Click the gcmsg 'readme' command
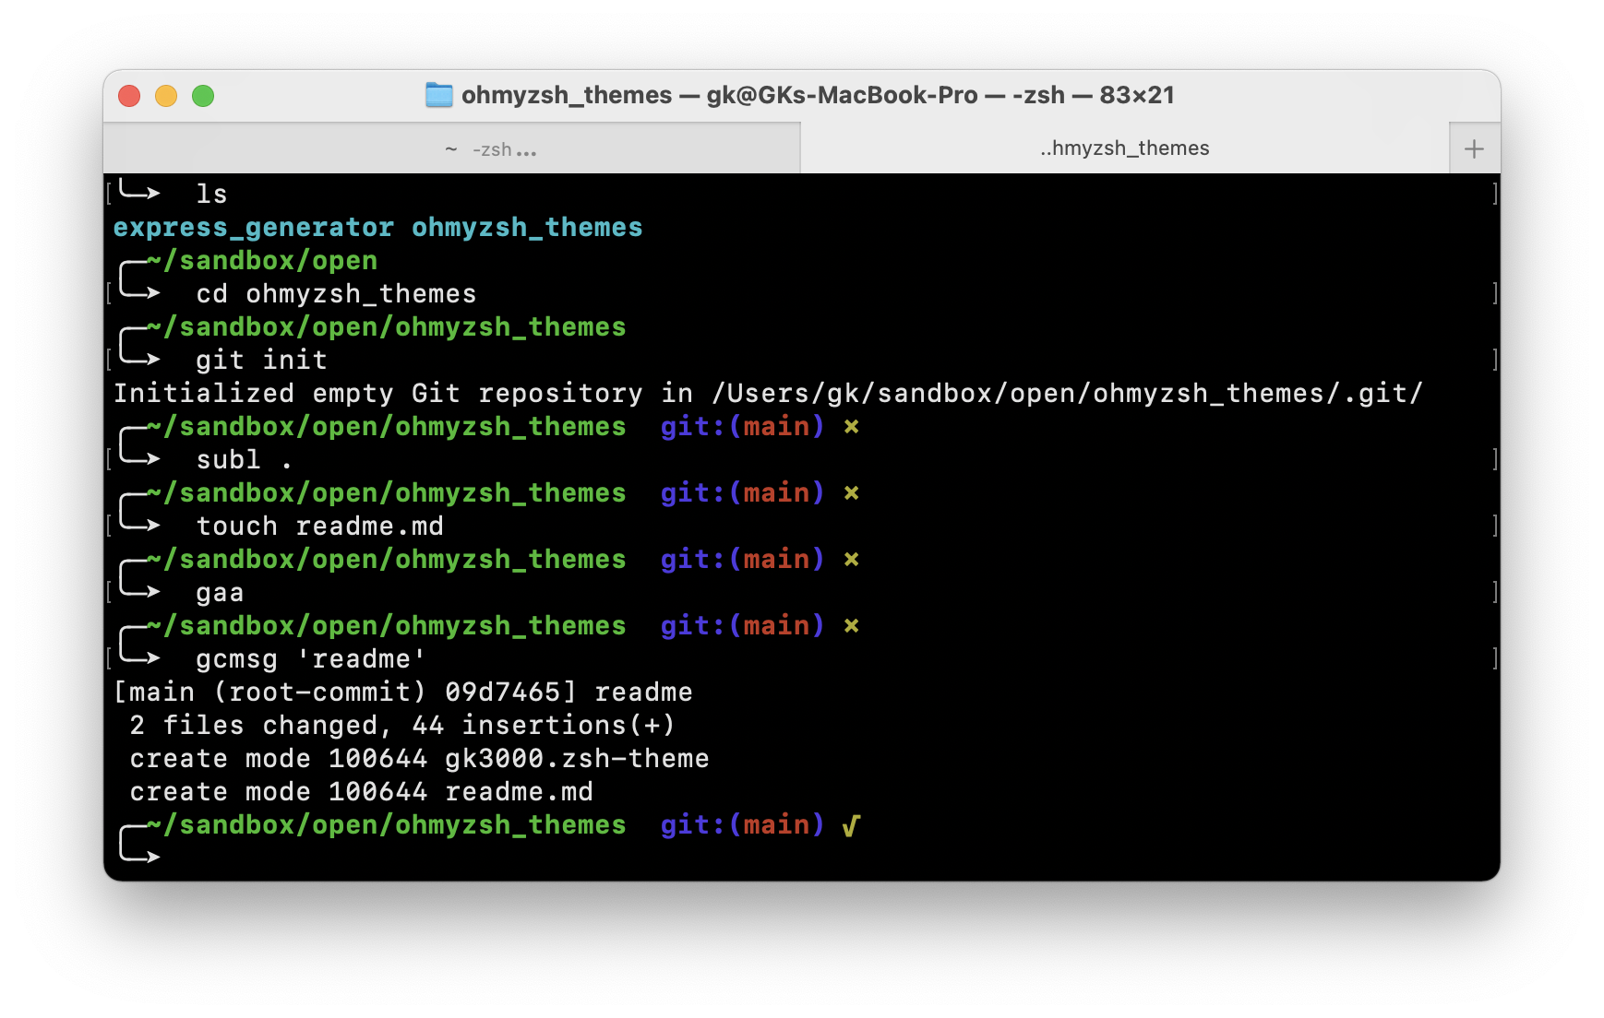This screenshot has height=1018, width=1604. point(311,659)
